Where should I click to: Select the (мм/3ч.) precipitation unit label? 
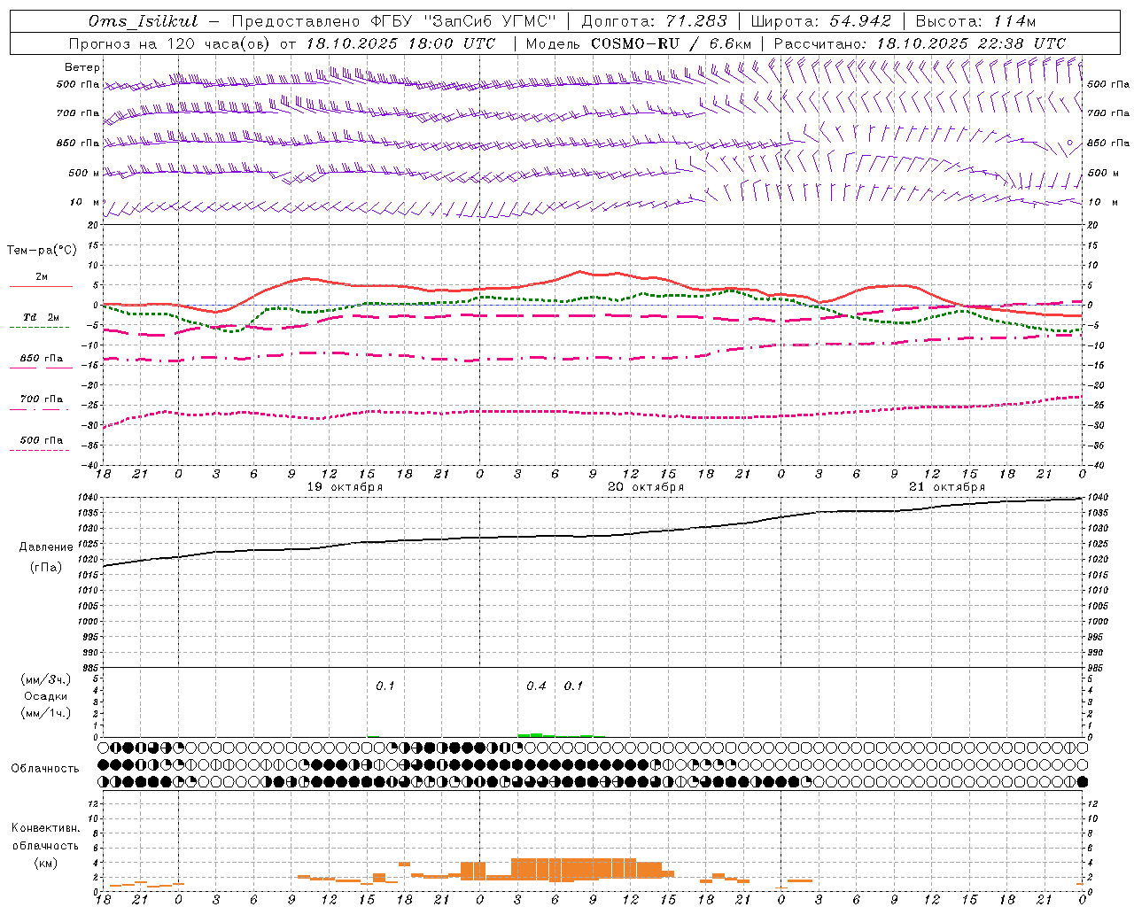[46, 680]
